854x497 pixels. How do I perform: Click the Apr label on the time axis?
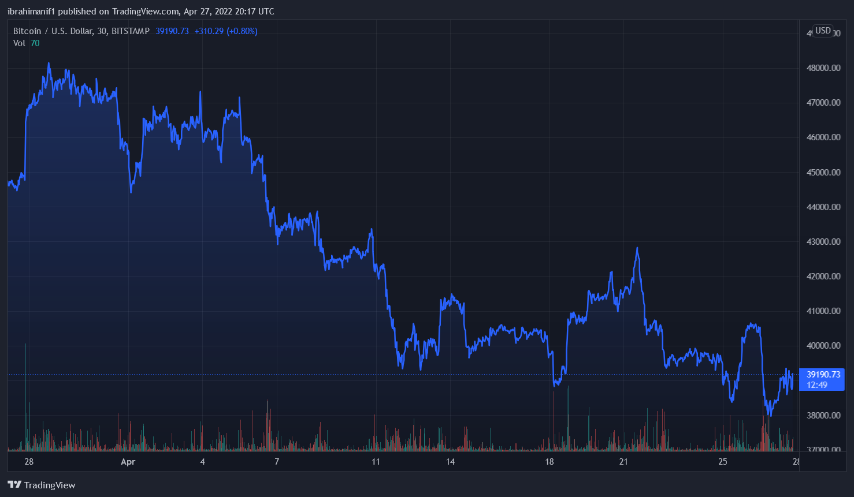point(128,462)
